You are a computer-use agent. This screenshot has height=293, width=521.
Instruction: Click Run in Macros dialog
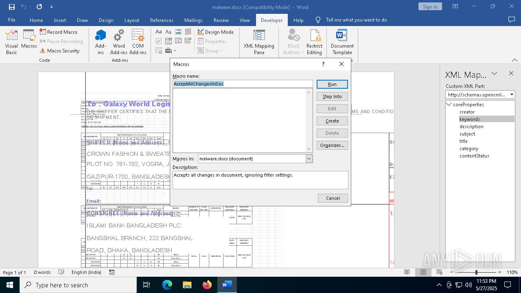click(x=332, y=84)
